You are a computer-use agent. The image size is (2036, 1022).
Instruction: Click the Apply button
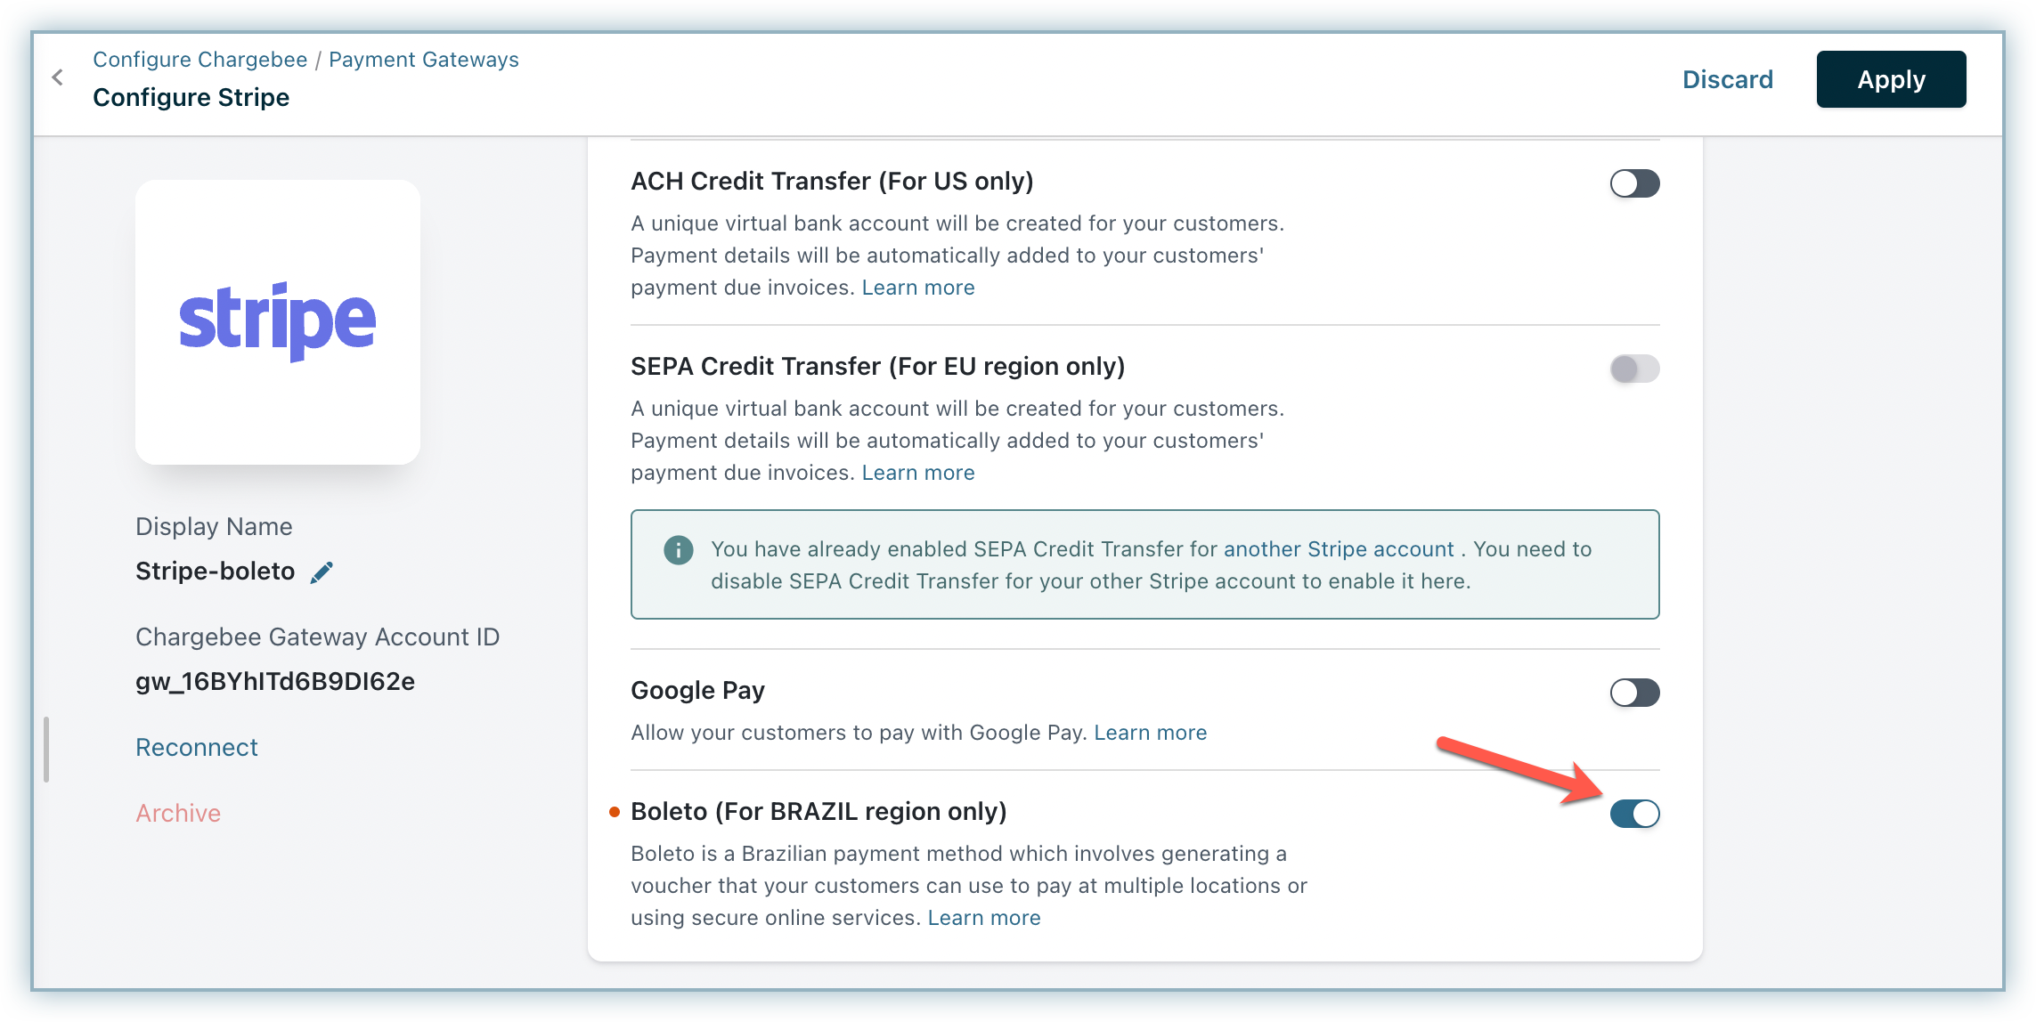tap(1891, 79)
